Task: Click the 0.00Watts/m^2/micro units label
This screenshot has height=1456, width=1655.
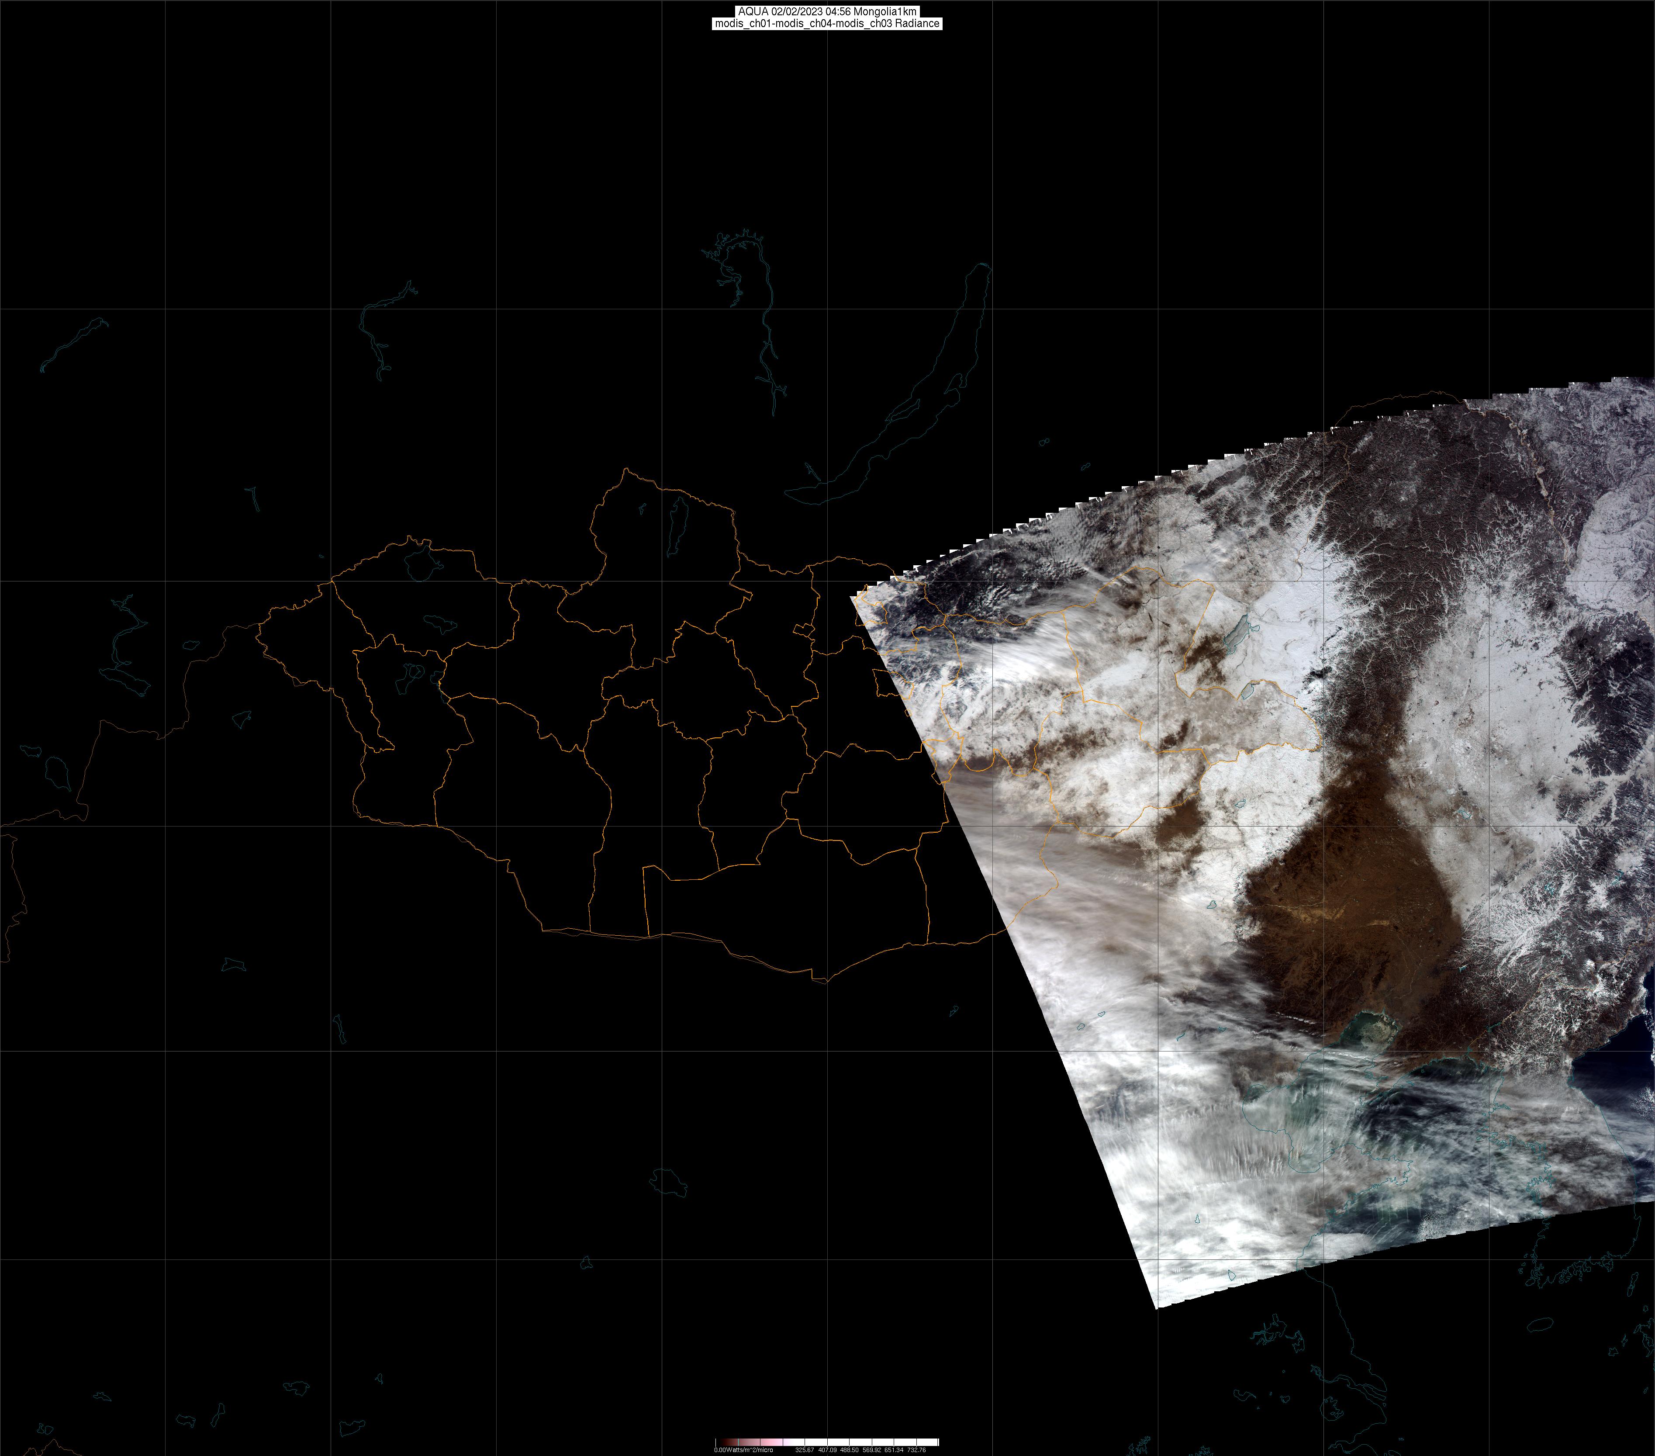Action: pyautogui.click(x=744, y=1449)
